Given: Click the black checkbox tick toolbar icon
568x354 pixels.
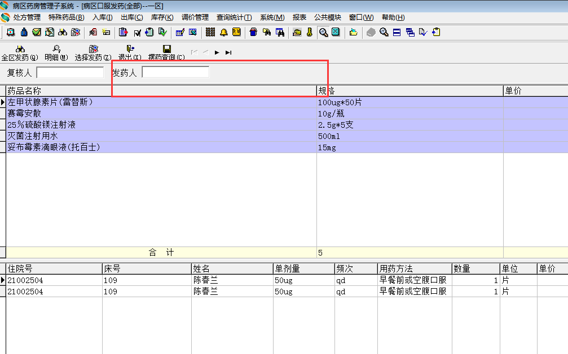Looking at the screenshot, I should pos(137,33).
